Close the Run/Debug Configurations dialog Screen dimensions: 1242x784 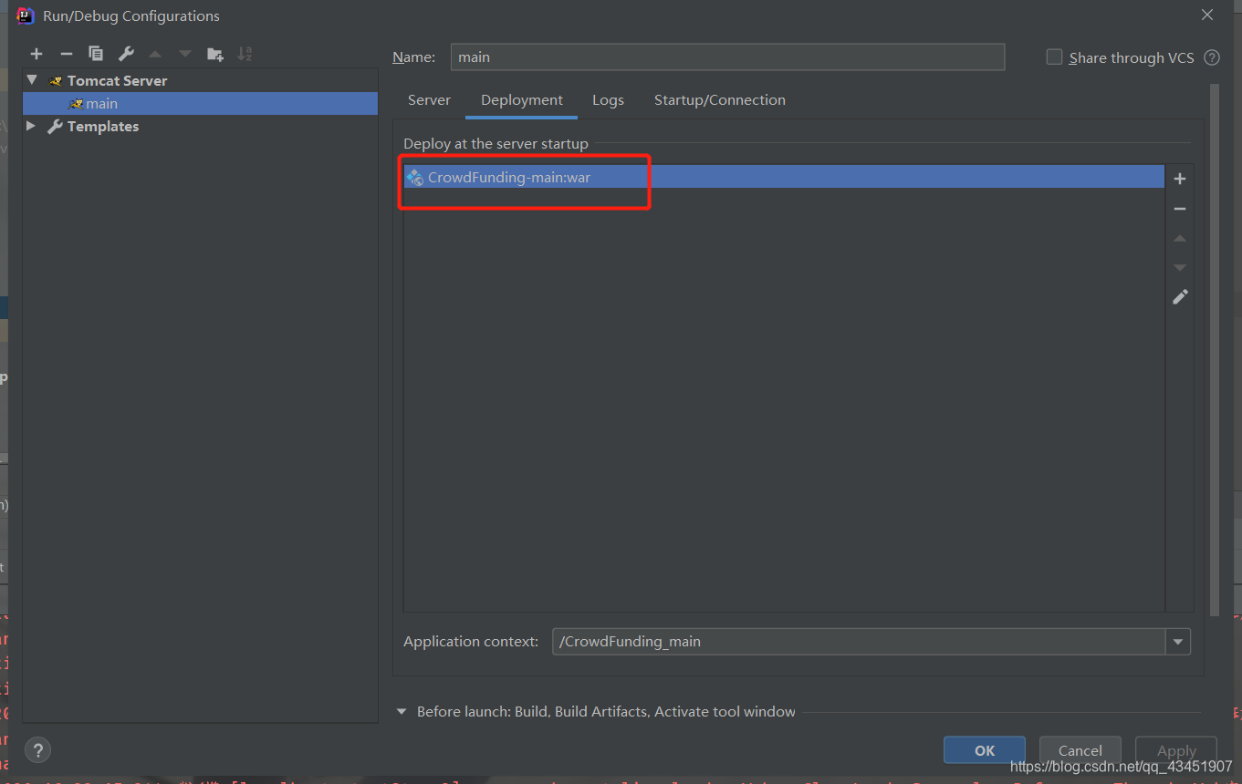coord(1207,15)
